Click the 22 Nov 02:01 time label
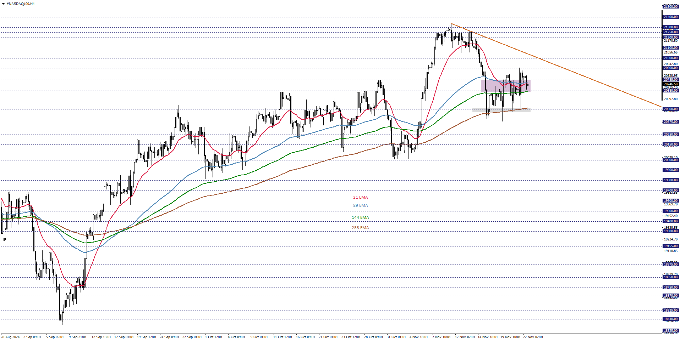 533,337
